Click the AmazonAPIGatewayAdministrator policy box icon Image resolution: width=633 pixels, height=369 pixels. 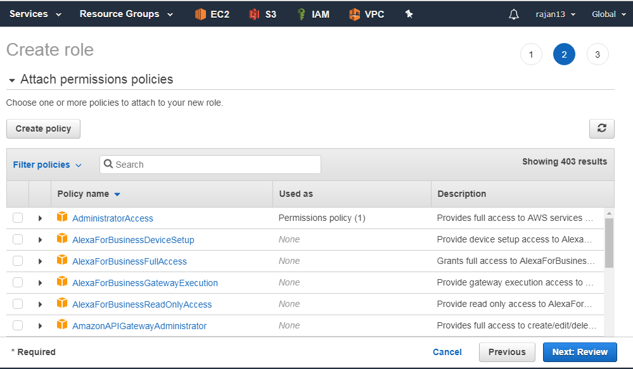pyautogui.click(x=61, y=324)
